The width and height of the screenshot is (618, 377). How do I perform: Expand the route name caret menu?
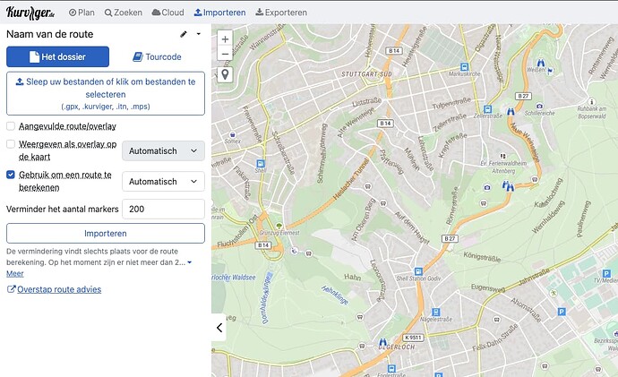198,34
